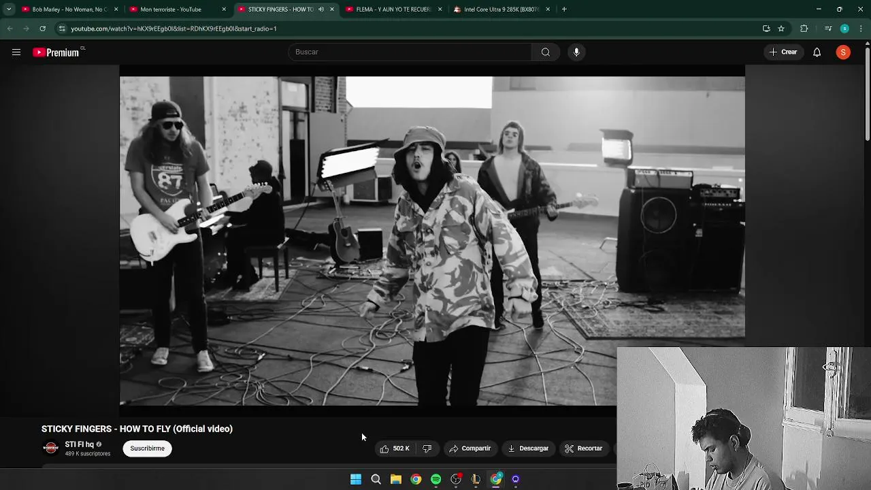Expand the tab search dropdown arrow
This screenshot has height=490, width=871.
[x=8, y=10]
